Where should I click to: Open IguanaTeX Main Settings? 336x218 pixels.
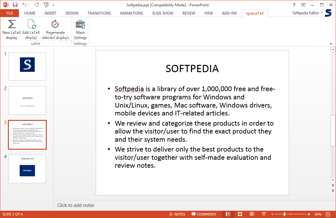coord(80,29)
